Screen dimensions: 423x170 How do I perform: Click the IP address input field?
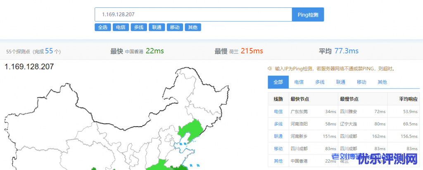point(193,14)
